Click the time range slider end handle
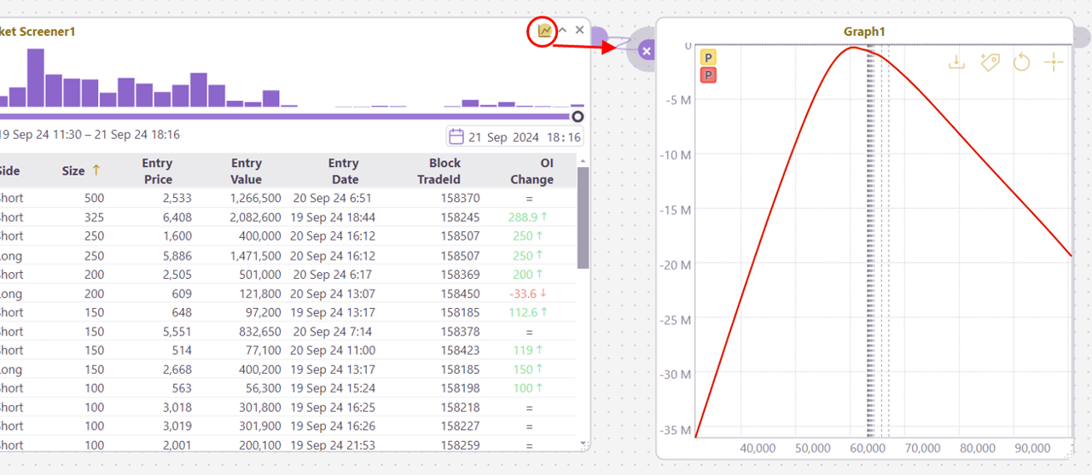The width and height of the screenshot is (1092, 476). coord(578,116)
